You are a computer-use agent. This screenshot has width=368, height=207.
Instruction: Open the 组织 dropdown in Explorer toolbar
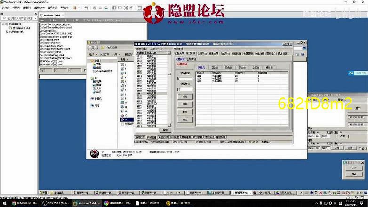click(x=93, y=54)
